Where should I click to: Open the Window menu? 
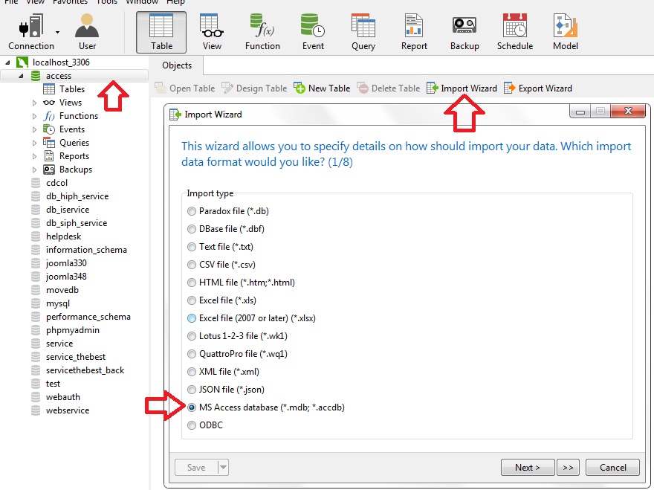point(142,2)
